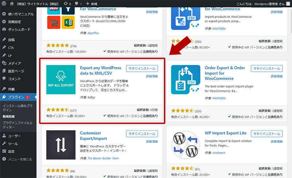292x178 pixels.
Task: Click the 外観 paintbrush icon
Action: click(4, 89)
